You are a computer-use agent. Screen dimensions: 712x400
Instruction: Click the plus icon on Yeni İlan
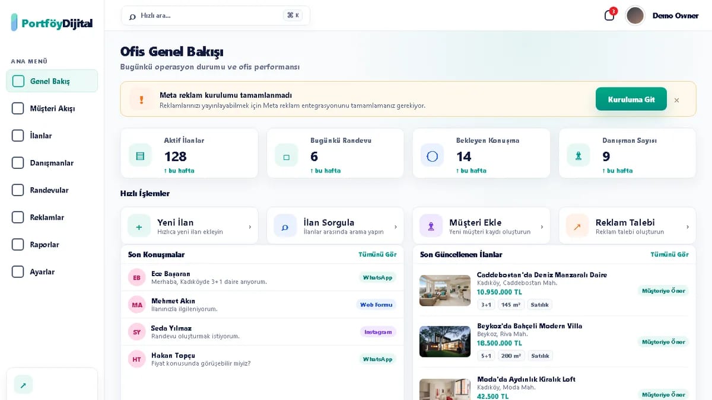139,226
